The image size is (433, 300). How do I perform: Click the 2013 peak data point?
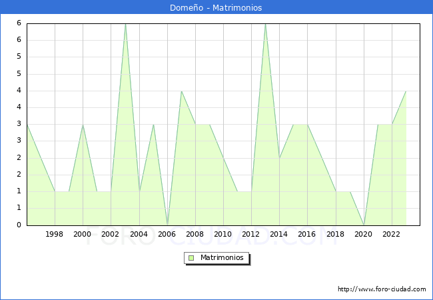265,24
